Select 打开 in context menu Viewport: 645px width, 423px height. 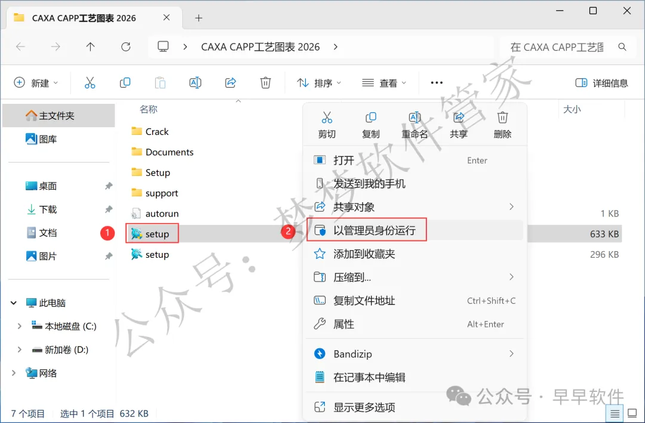415,160
